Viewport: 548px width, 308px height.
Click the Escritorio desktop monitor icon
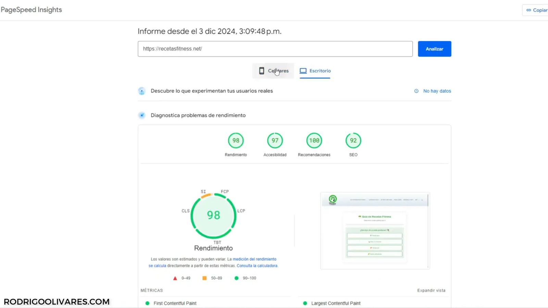pyautogui.click(x=303, y=70)
